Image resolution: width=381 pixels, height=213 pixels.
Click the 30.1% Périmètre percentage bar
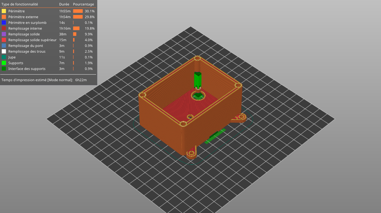coord(78,11)
